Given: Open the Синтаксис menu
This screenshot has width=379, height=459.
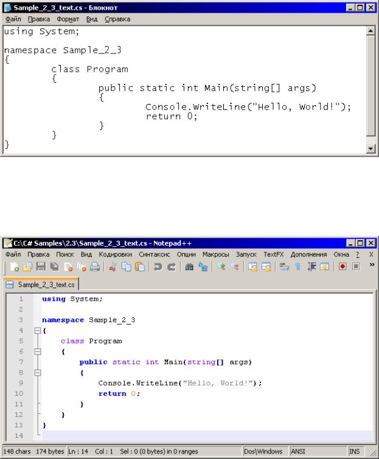Looking at the screenshot, I should tap(155, 254).
